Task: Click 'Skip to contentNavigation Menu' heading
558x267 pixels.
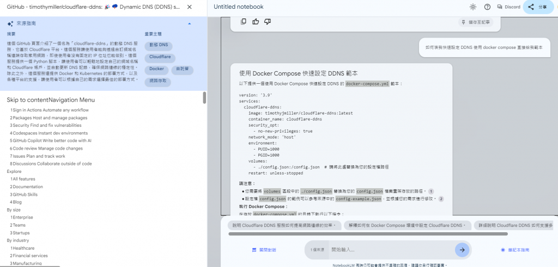Action: point(51,100)
